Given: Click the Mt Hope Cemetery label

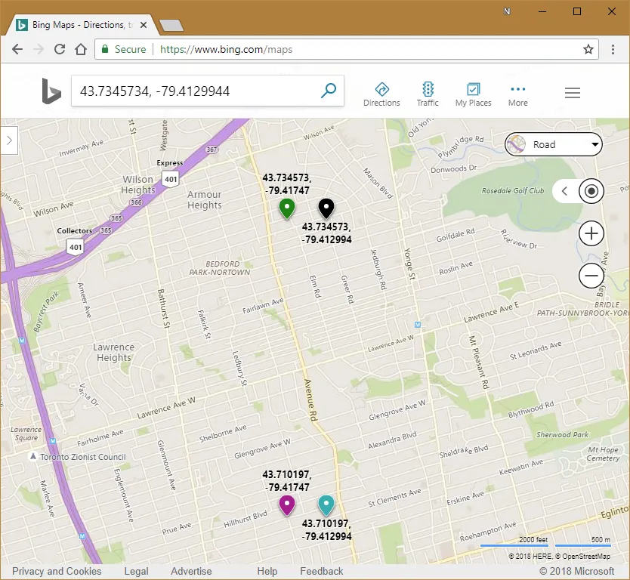Looking at the screenshot, I should [603, 454].
